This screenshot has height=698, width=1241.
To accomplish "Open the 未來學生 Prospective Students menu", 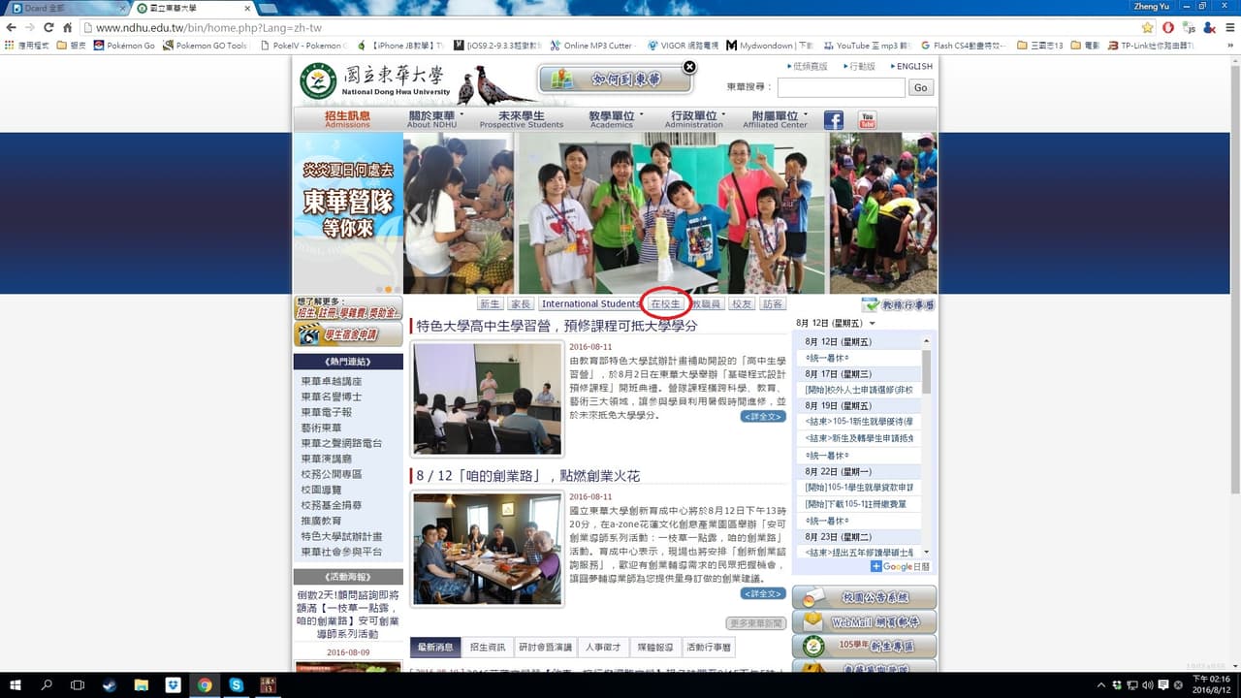I will coord(521,119).
